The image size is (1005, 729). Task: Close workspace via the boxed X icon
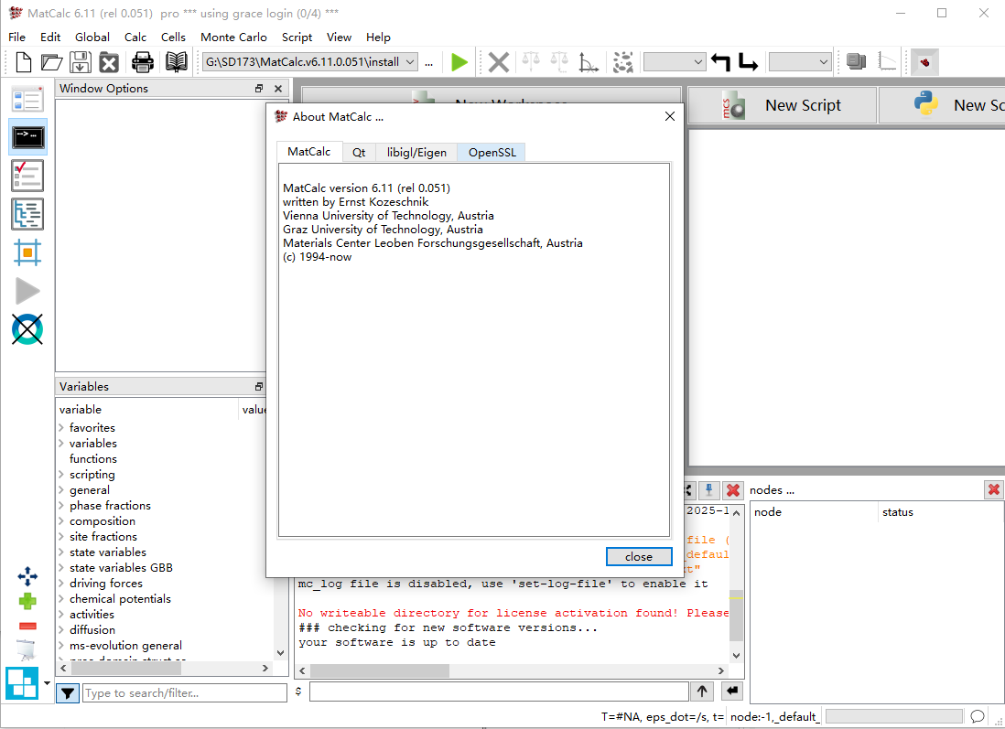pyautogui.click(x=109, y=63)
